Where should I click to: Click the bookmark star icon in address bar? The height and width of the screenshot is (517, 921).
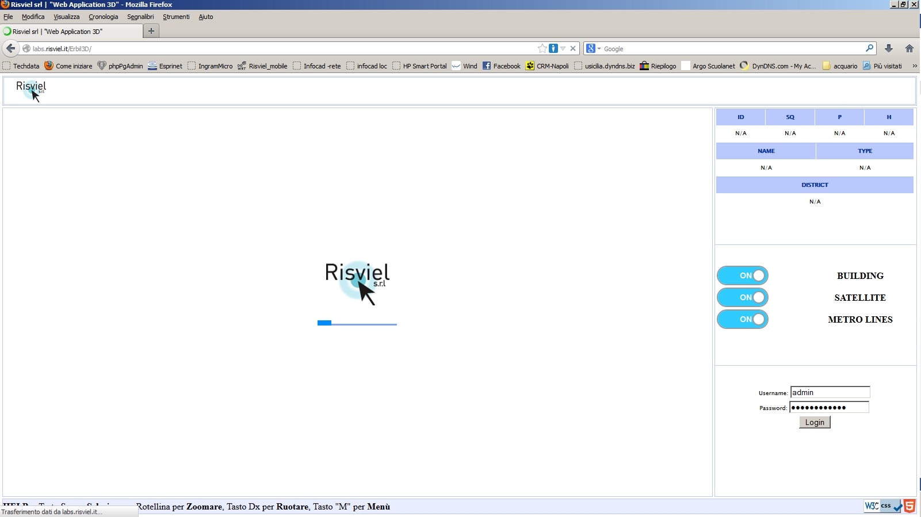(x=542, y=48)
